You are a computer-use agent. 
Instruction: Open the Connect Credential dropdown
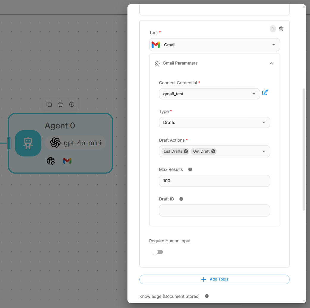click(209, 94)
